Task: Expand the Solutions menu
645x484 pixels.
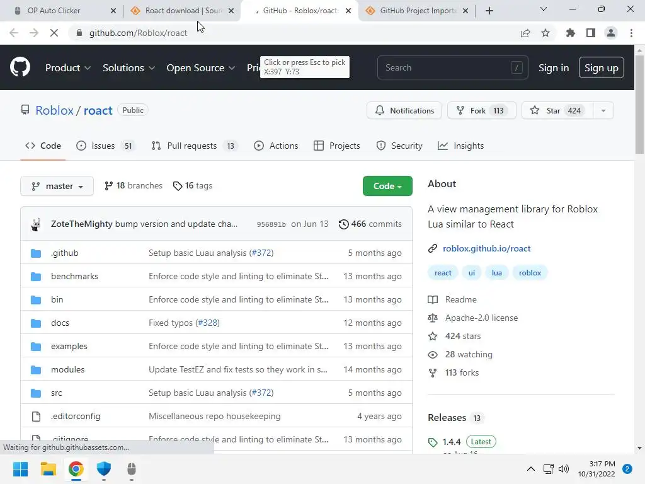Action: pyautogui.click(x=128, y=68)
